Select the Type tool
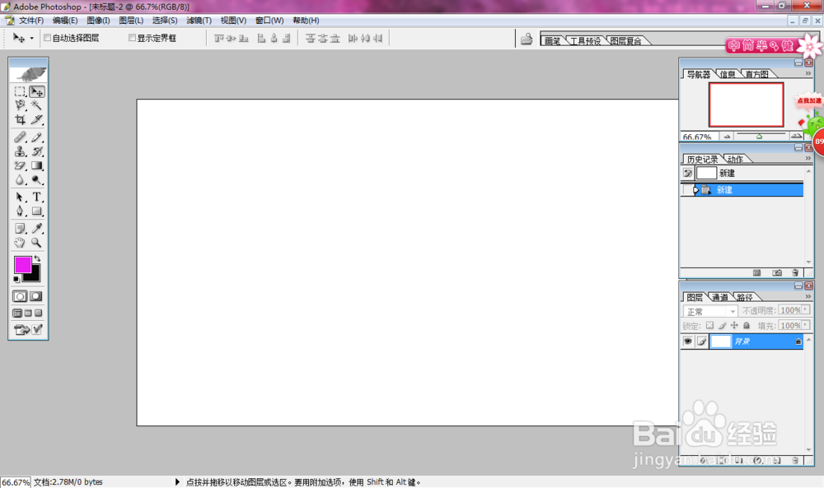Screen dimensions: 824x488 pyautogui.click(x=37, y=198)
